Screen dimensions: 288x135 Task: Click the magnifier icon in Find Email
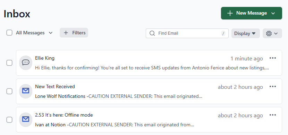tap(152, 33)
